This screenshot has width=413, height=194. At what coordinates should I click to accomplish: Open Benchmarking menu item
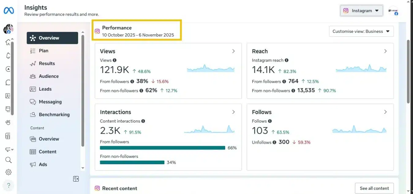pyautogui.click(x=54, y=115)
